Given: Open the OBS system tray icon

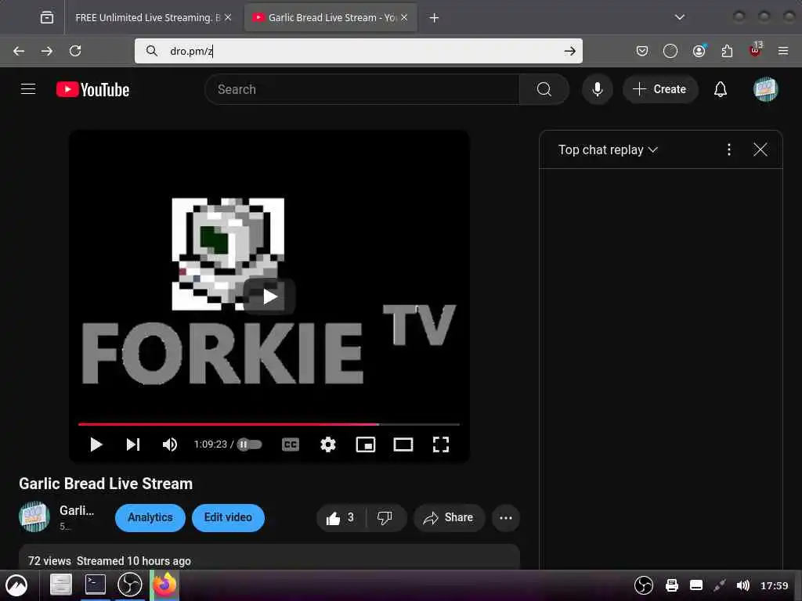Looking at the screenshot, I should (644, 585).
